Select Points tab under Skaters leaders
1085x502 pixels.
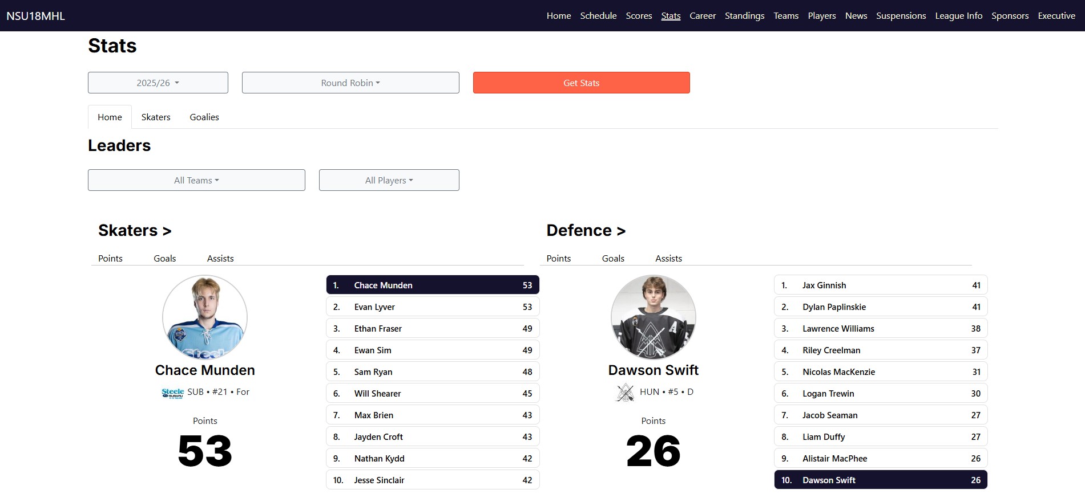click(110, 258)
